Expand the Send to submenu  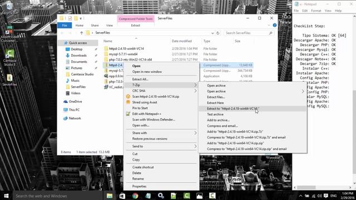pyautogui.click(x=195, y=147)
